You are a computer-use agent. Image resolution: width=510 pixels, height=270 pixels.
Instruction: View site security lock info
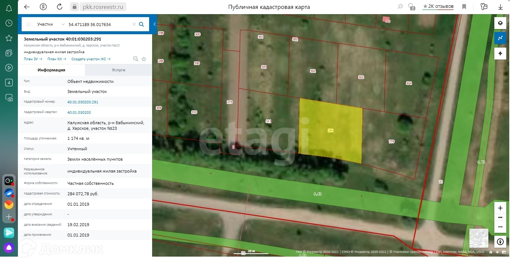click(x=75, y=7)
